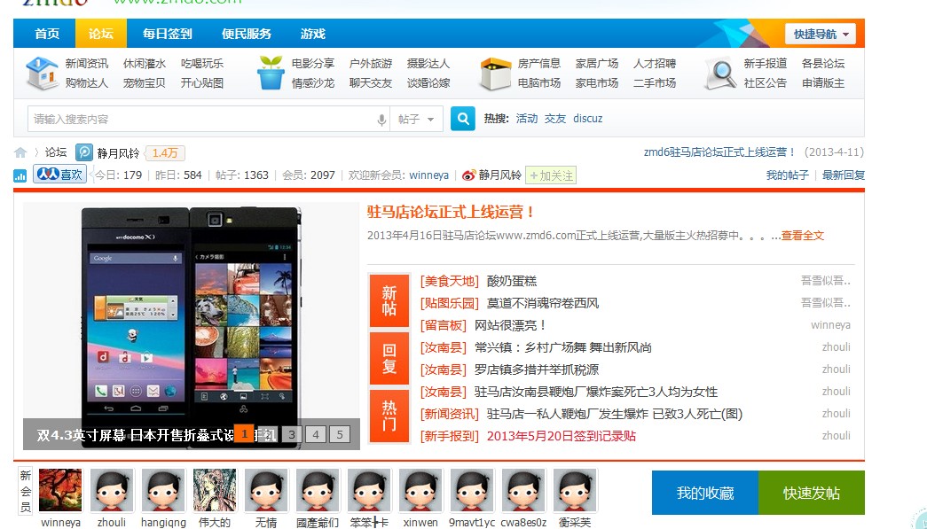Image resolution: width=927 pixels, height=529 pixels.
Task: Open the 申请版主 link
Action: (823, 83)
